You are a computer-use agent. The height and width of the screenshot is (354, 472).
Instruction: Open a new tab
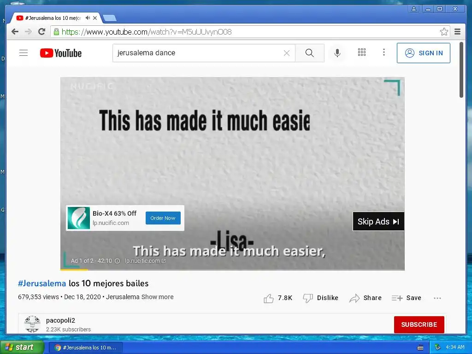110,18
